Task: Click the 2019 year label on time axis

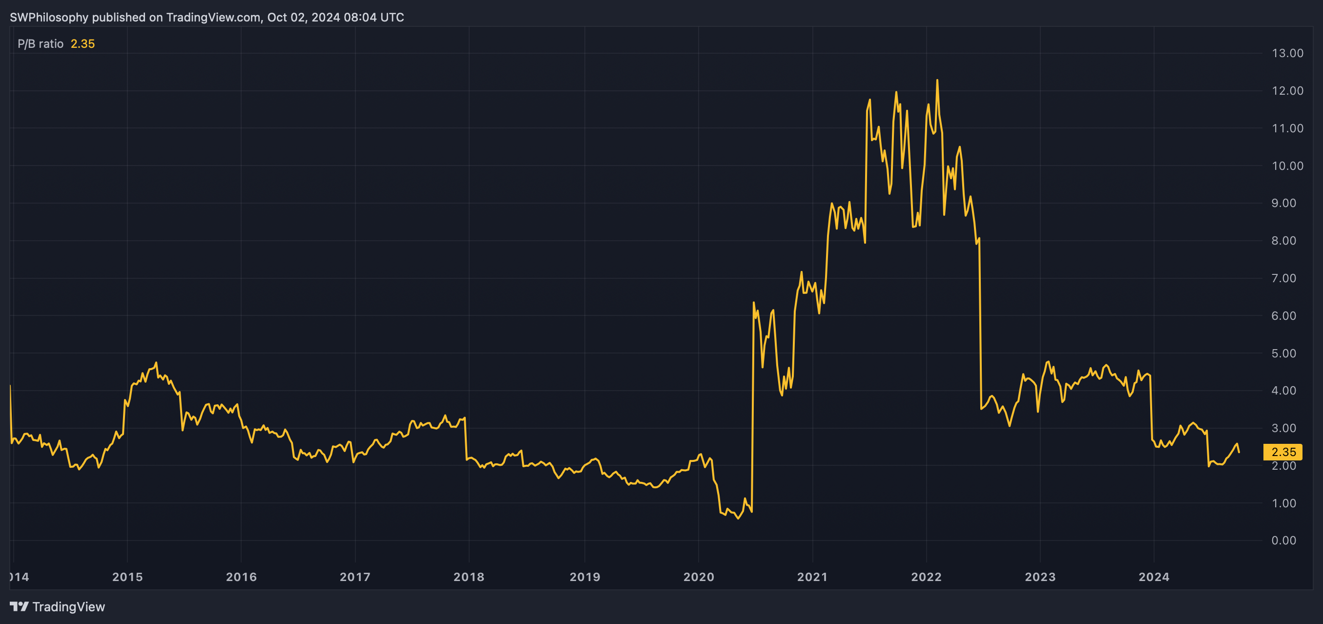Action: [x=585, y=577]
